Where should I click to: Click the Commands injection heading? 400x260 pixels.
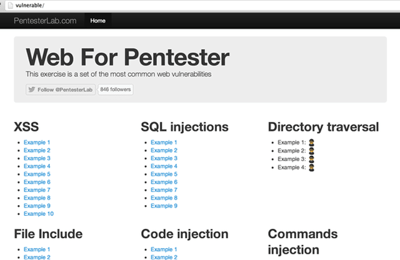pyautogui.click(x=302, y=242)
